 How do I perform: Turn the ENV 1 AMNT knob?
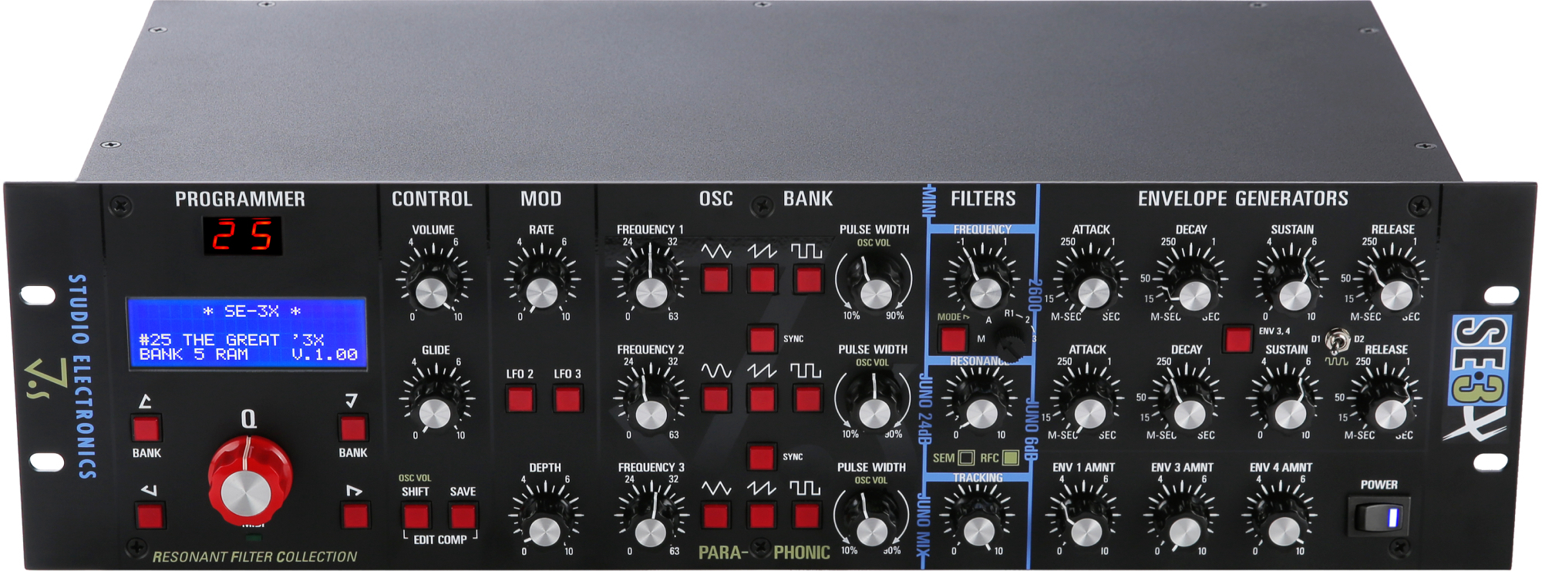(x=1084, y=523)
